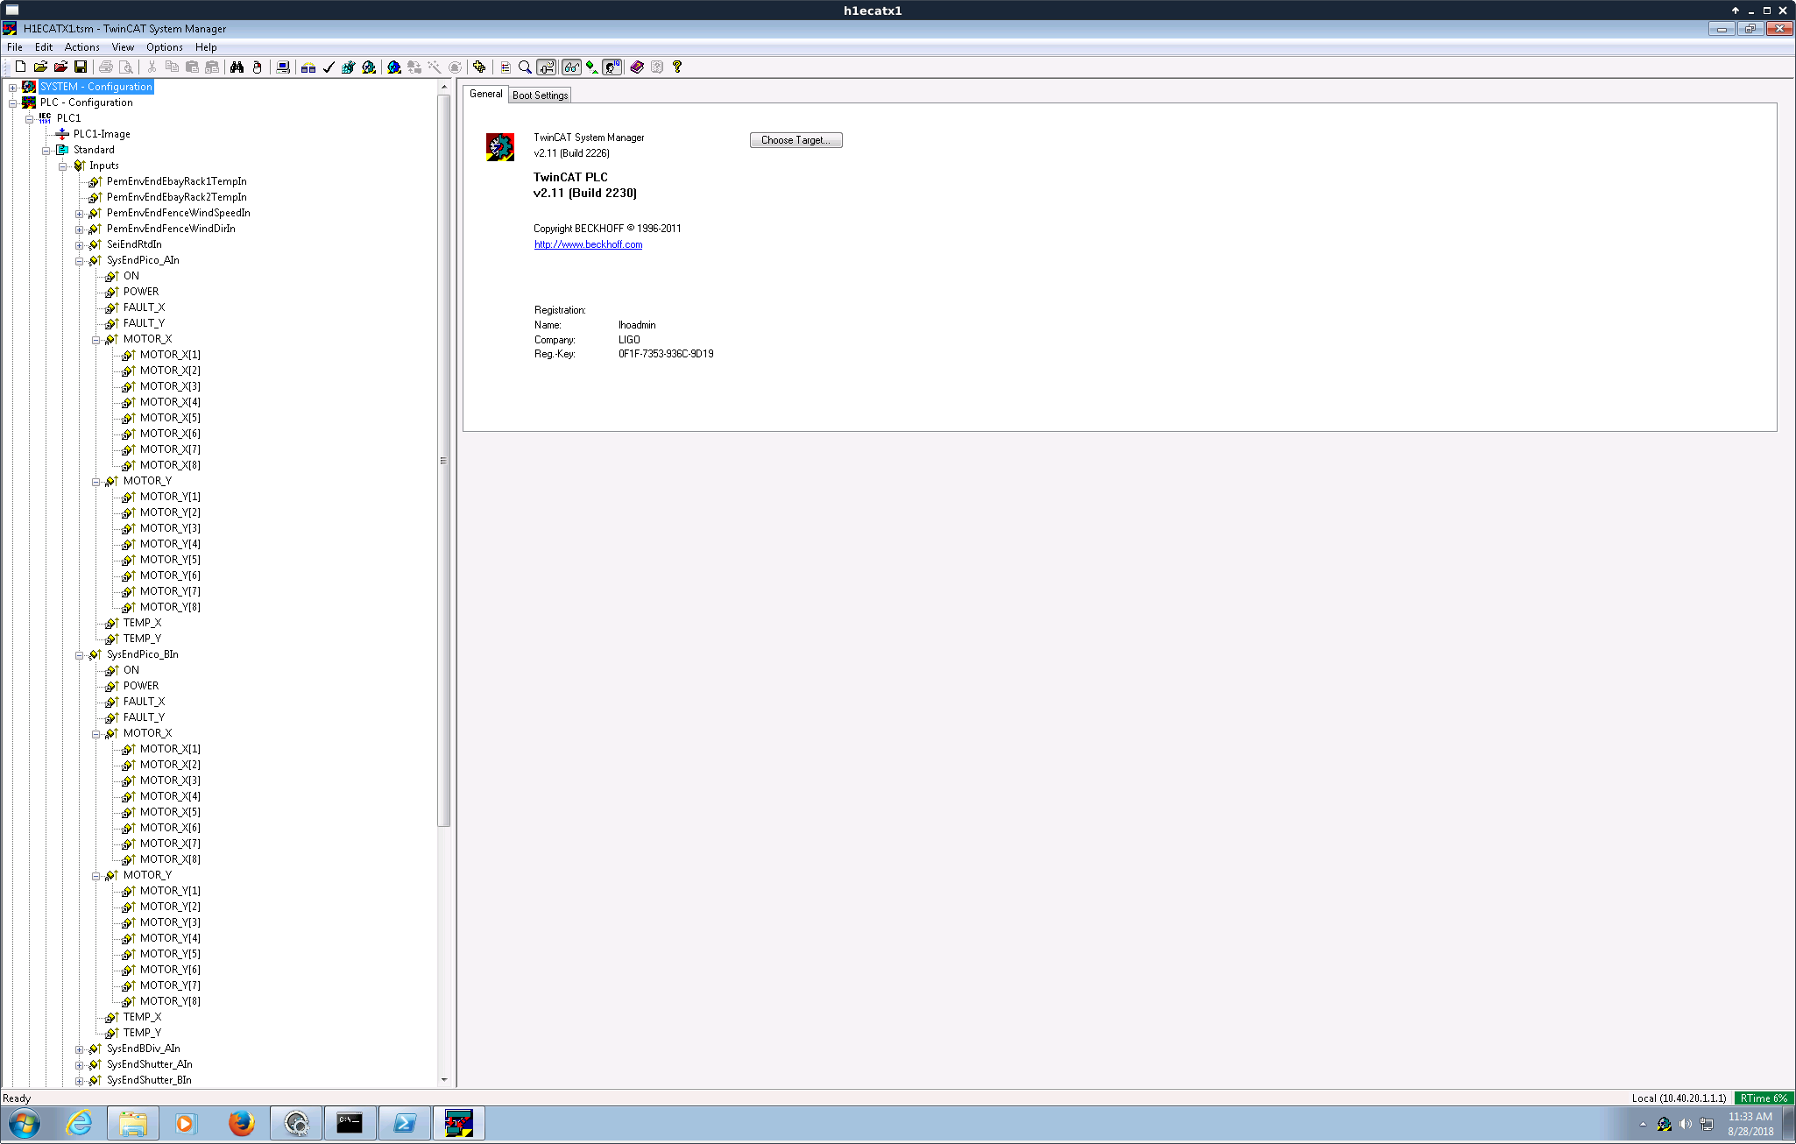Click the mouse icon in the toolbar
Image resolution: width=1796 pixels, height=1144 pixels.
pyautogui.click(x=257, y=67)
